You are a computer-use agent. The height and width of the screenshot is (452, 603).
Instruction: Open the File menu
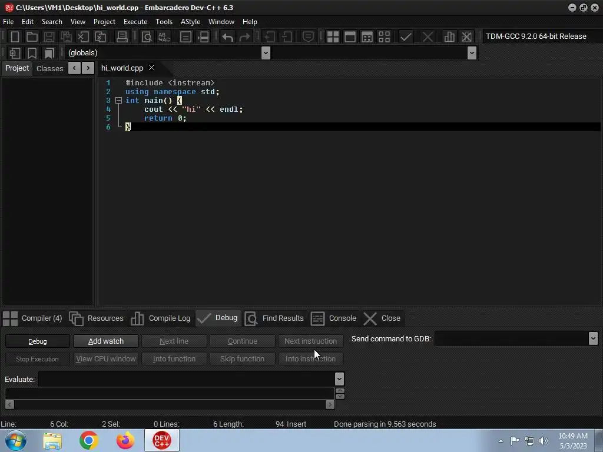(8, 22)
